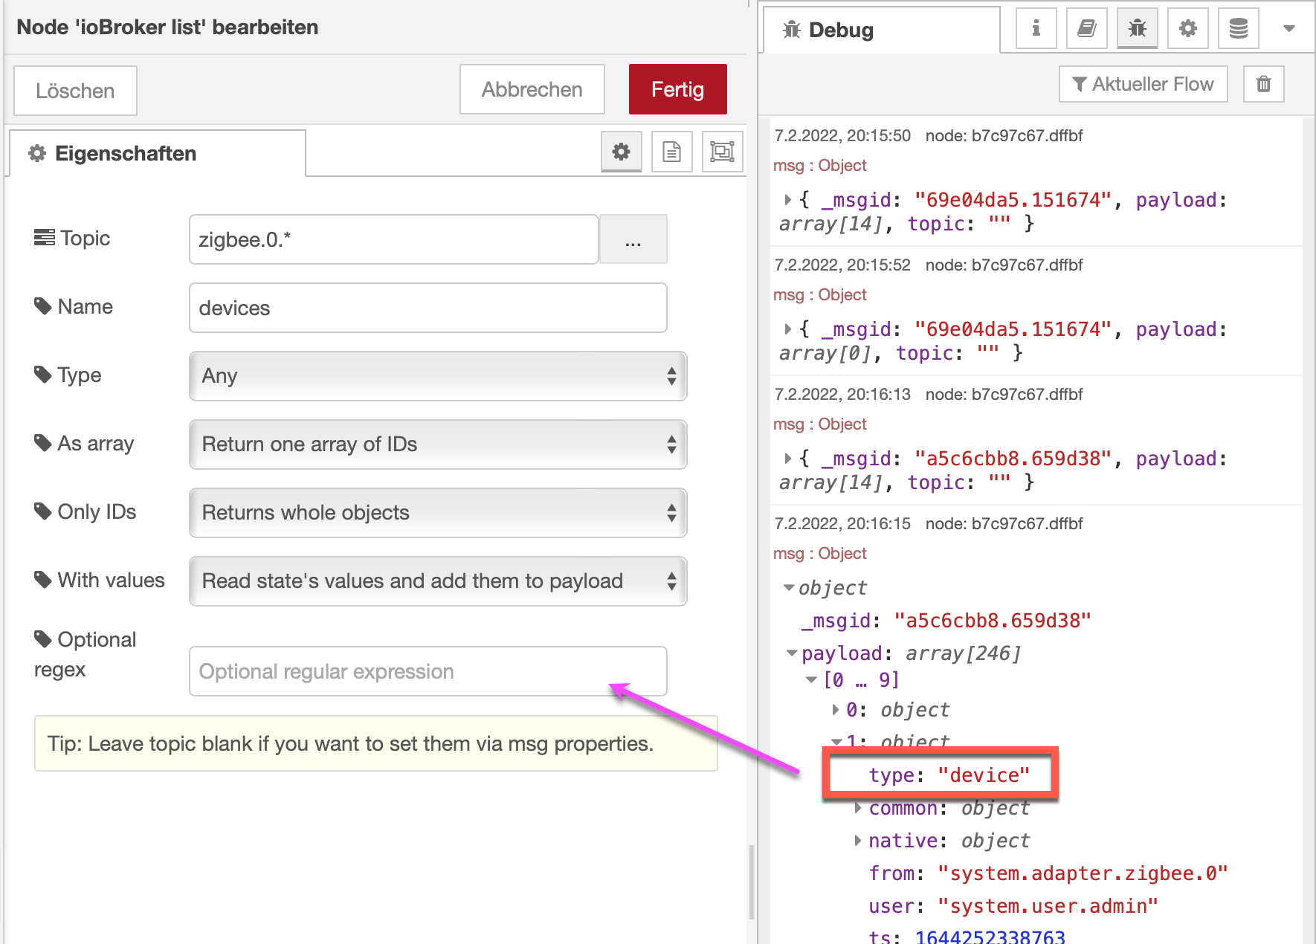Open the Only IDs dropdown

[x=437, y=513]
